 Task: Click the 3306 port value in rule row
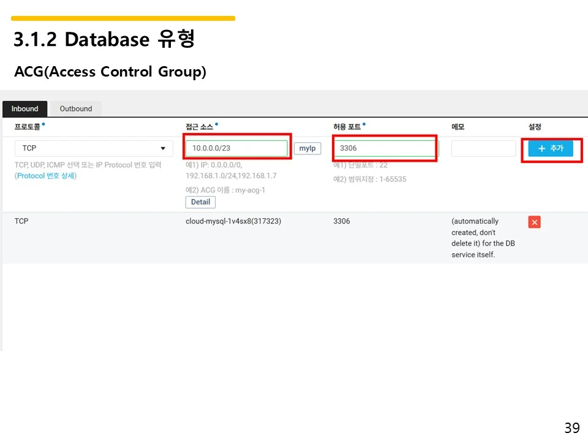[x=342, y=221]
